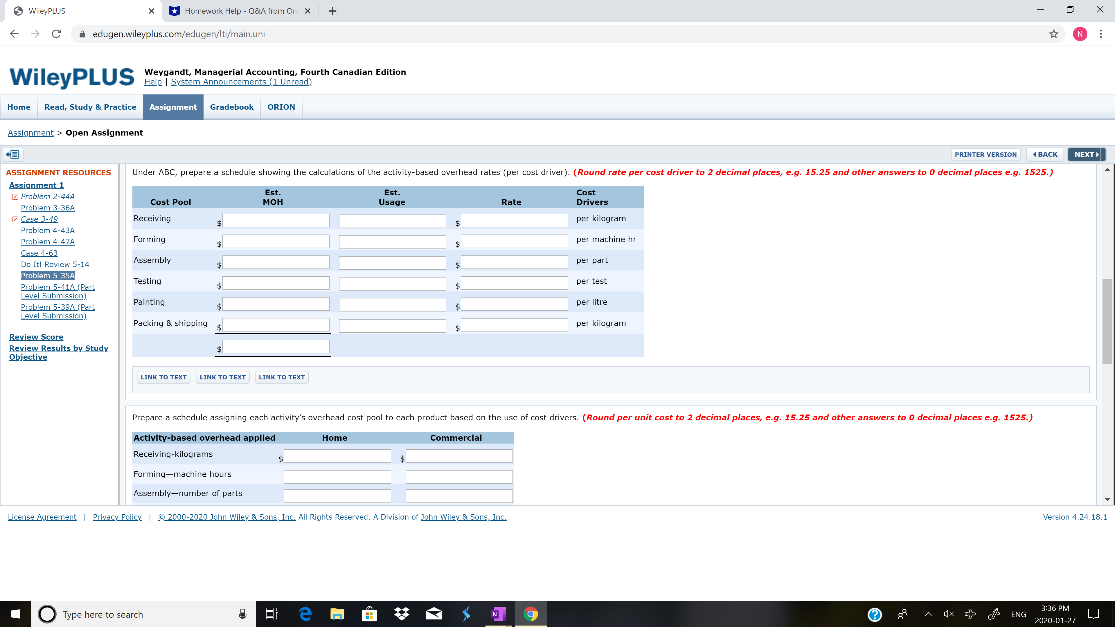Reload the page in the browser

tap(56, 34)
